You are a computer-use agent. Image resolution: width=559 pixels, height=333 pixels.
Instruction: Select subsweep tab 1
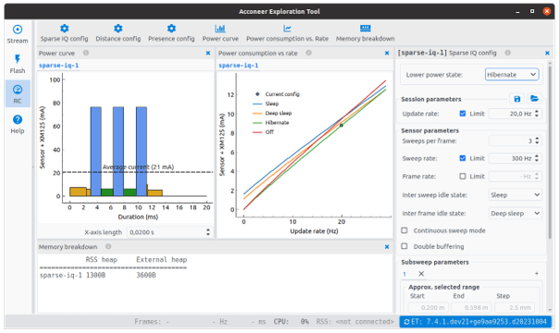tap(404, 274)
